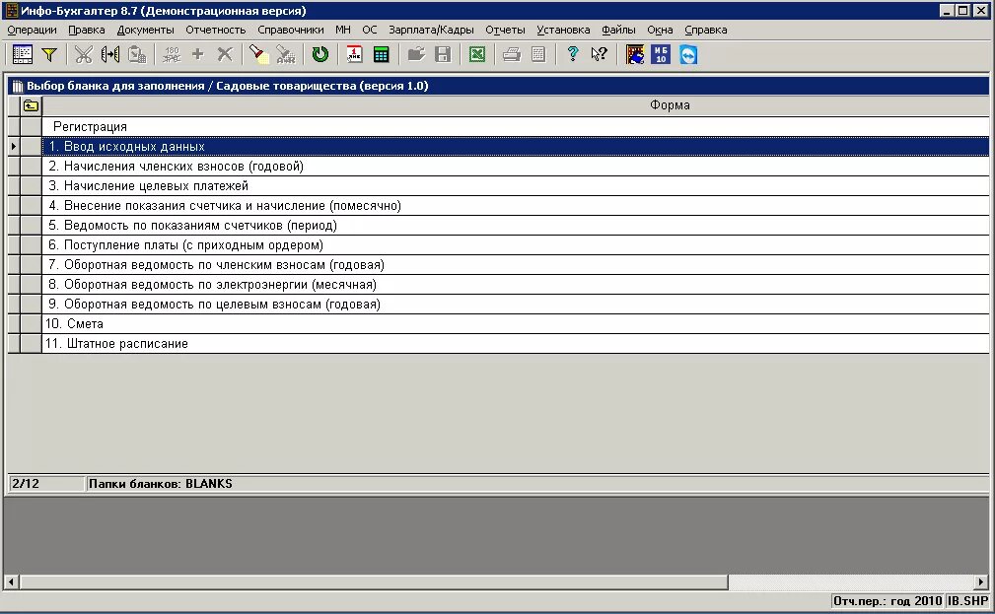Open the Окна menu
The height and width of the screenshot is (614, 995).
coord(660,30)
